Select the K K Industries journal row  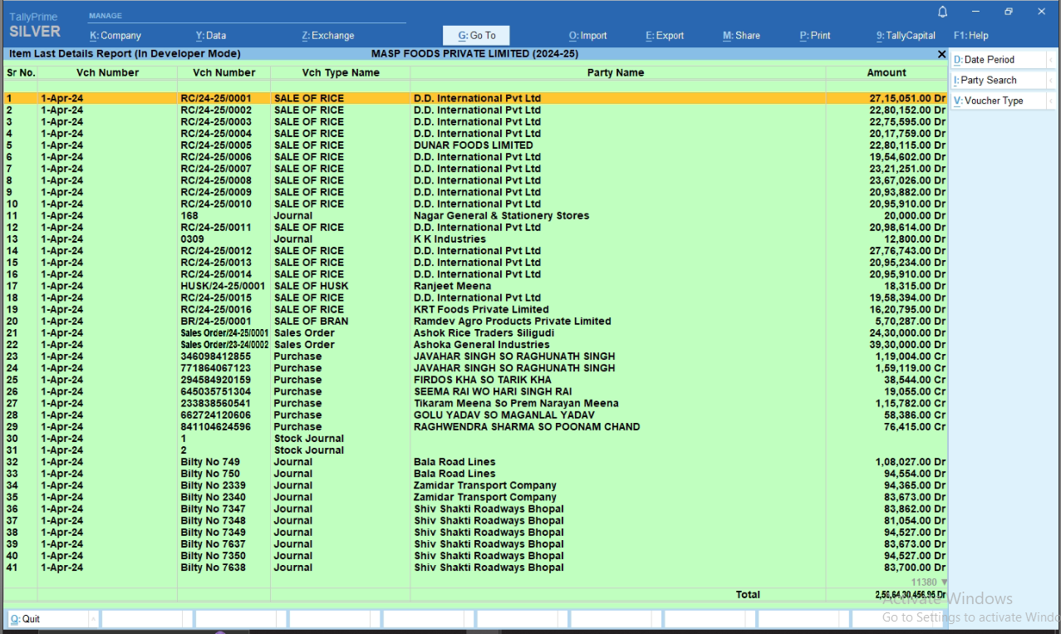click(475, 239)
